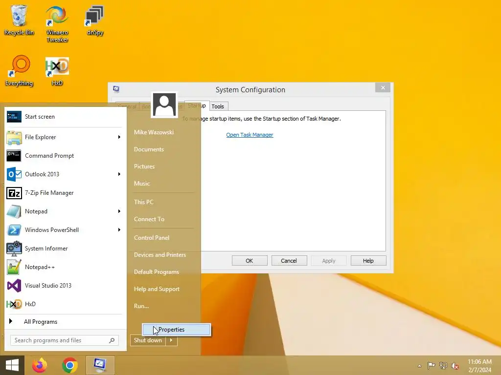Switch to the Tools tab
The height and width of the screenshot is (375, 501).
coord(218,106)
